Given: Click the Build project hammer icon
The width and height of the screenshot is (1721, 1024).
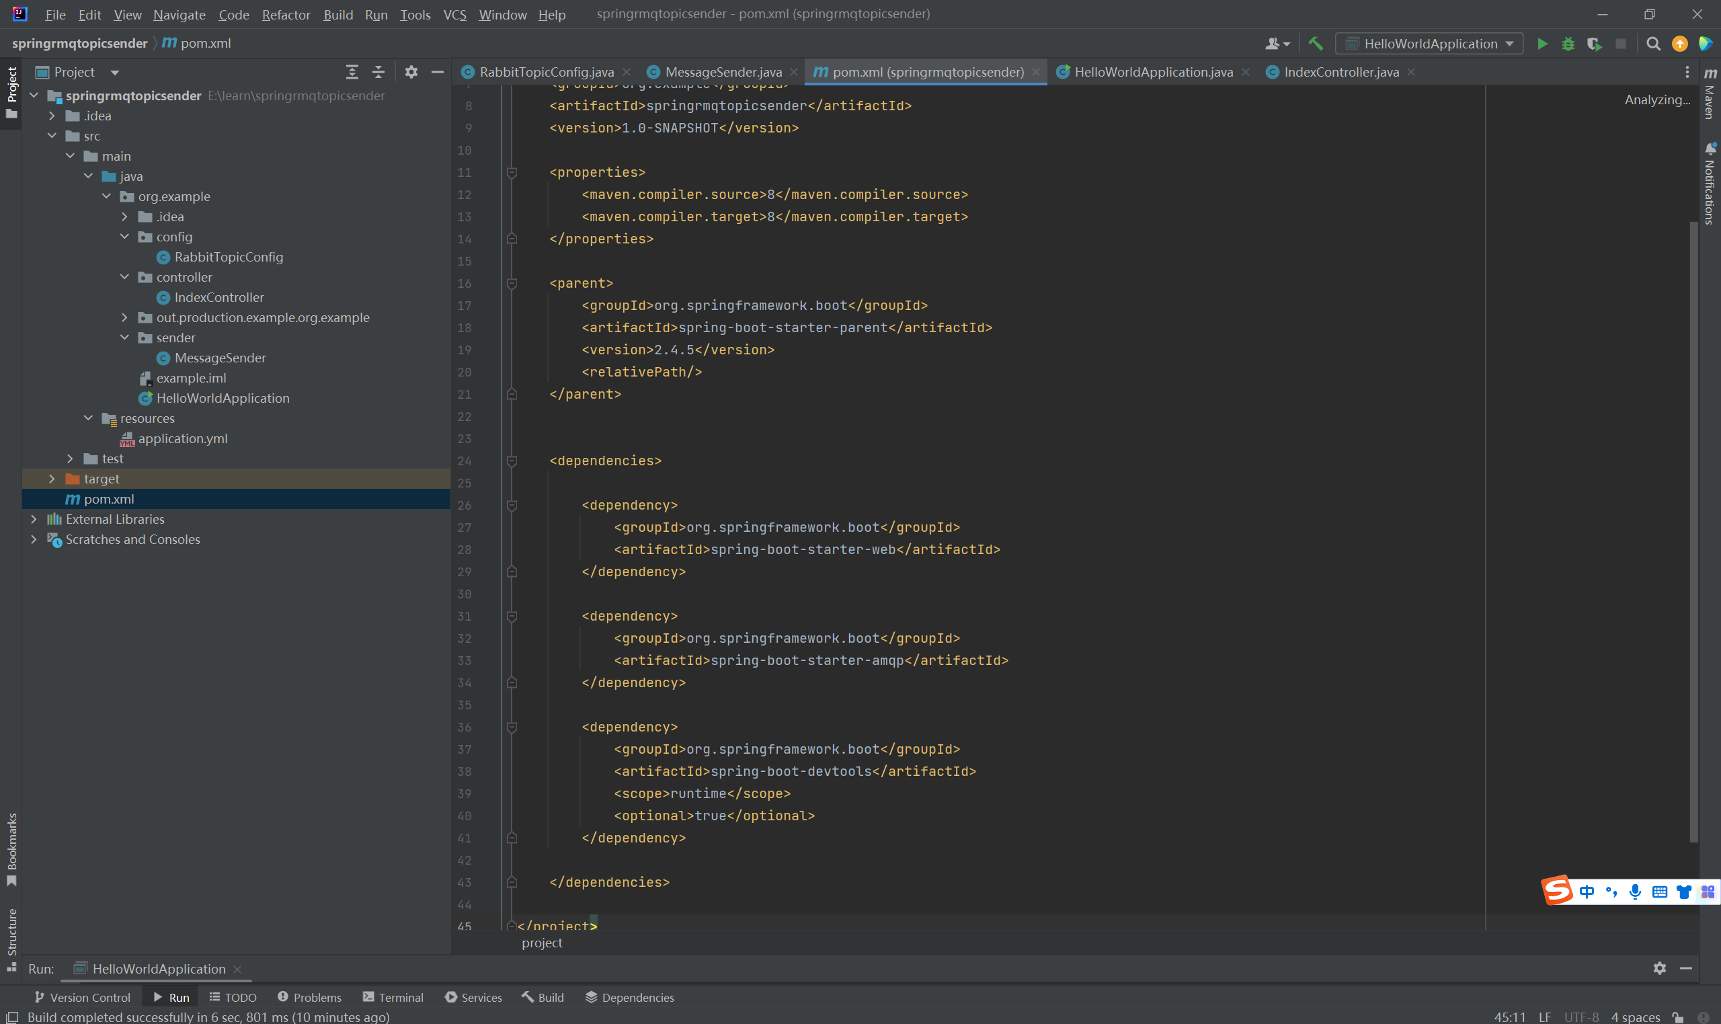Looking at the screenshot, I should click(1316, 44).
